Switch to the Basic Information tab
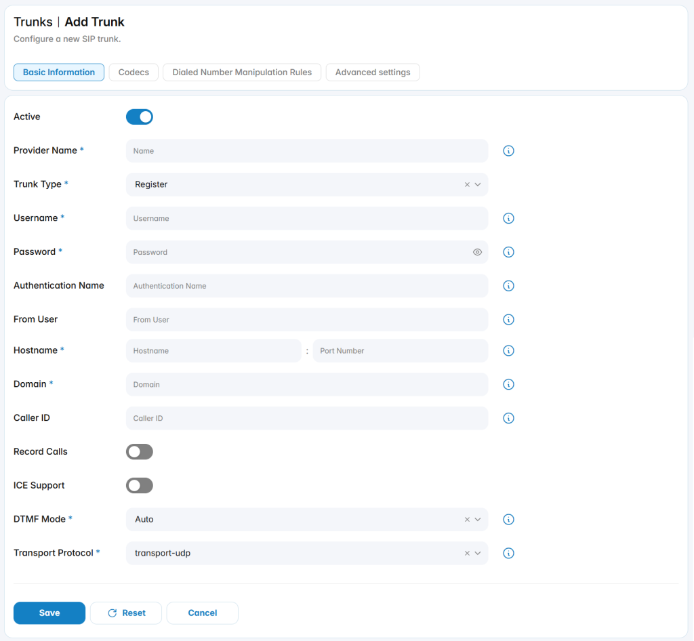Viewport: 694px width, 641px height. tap(59, 72)
